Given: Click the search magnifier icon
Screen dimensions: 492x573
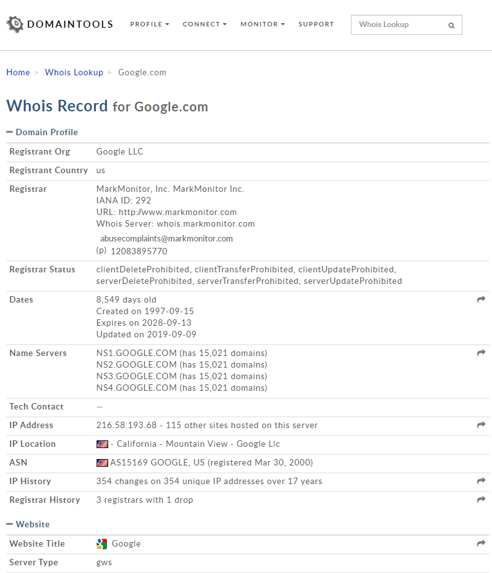Looking at the screenshot, I should [x=451, y=26].
